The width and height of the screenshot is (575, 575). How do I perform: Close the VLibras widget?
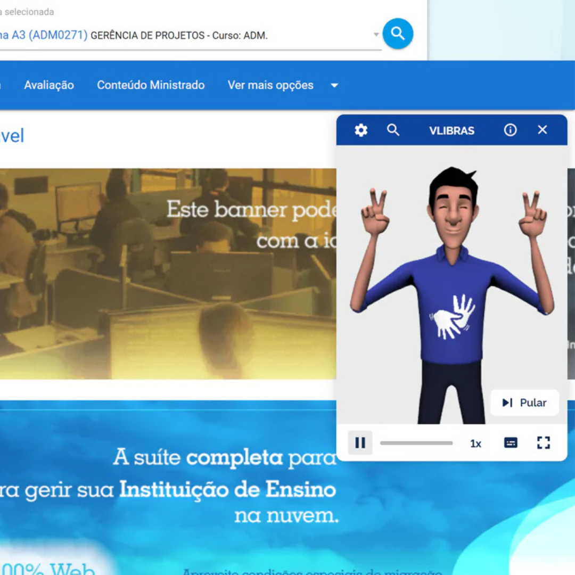543,130
